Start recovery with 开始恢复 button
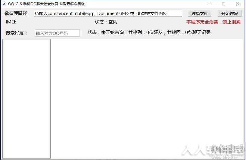This screenshot has height=160, width=246. pos(229,14)
